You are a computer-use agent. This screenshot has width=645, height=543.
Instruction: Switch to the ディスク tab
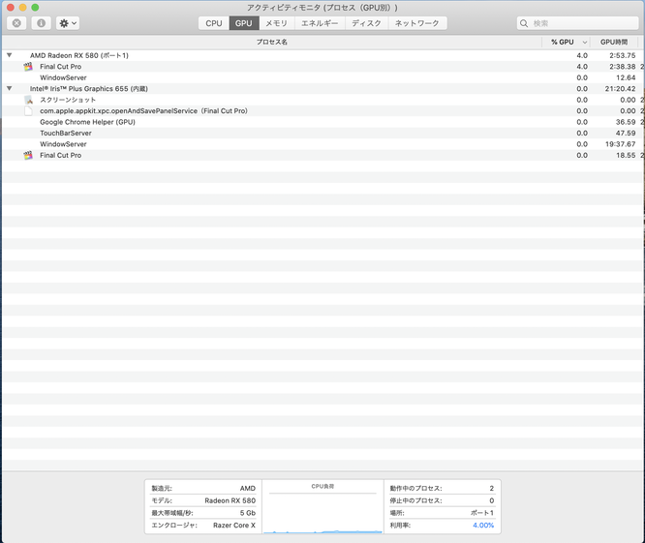pyautogui.click(x=366, y=23)
